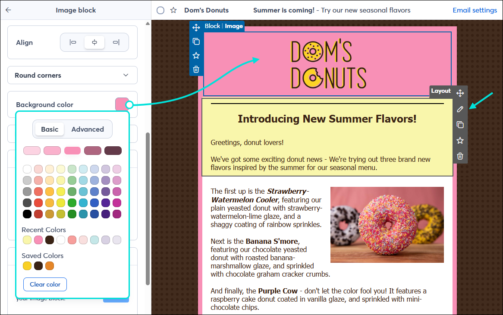Screen dimensions: 503x315
Task: Duplicate the image block using the copy icon
Action: tap(196, 41)
